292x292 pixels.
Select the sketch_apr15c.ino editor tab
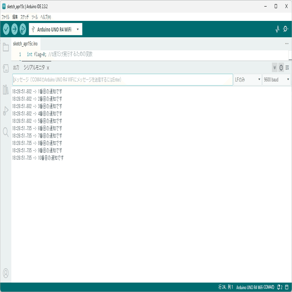(25, 44)
